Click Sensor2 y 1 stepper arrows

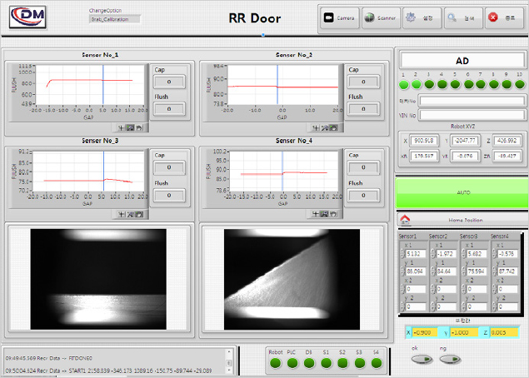432,271
